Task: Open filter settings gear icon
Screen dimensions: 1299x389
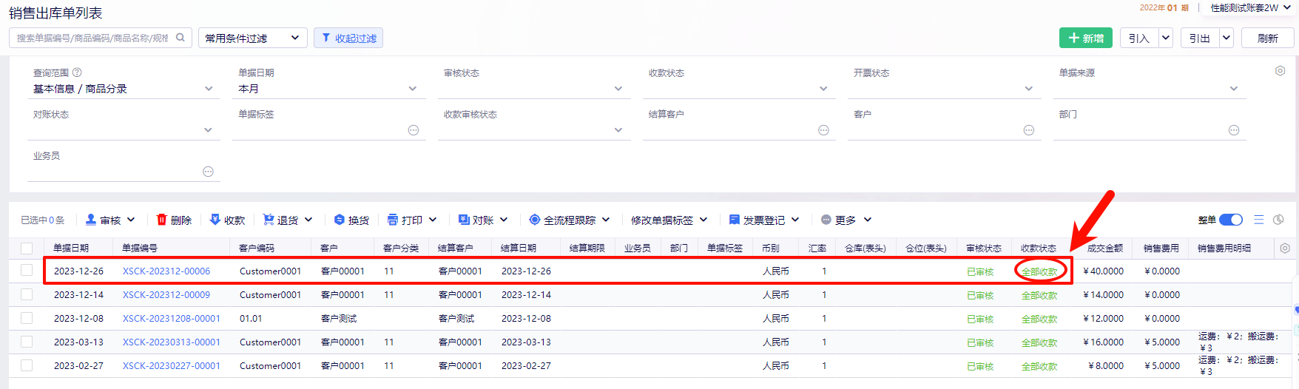Action: click(1280, 71)
